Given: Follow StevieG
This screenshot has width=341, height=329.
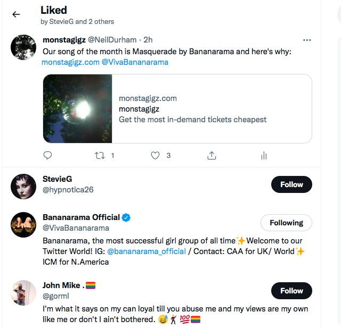Looking at the screenshot, I should (291, 184).
